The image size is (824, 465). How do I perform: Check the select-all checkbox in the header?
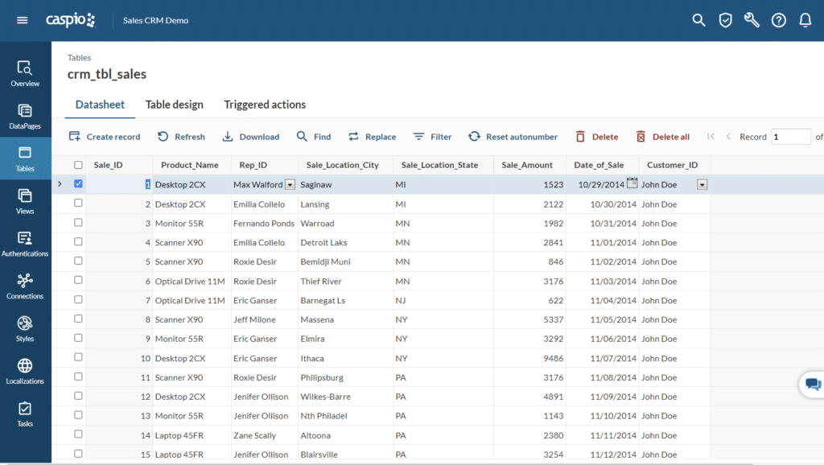78,164
